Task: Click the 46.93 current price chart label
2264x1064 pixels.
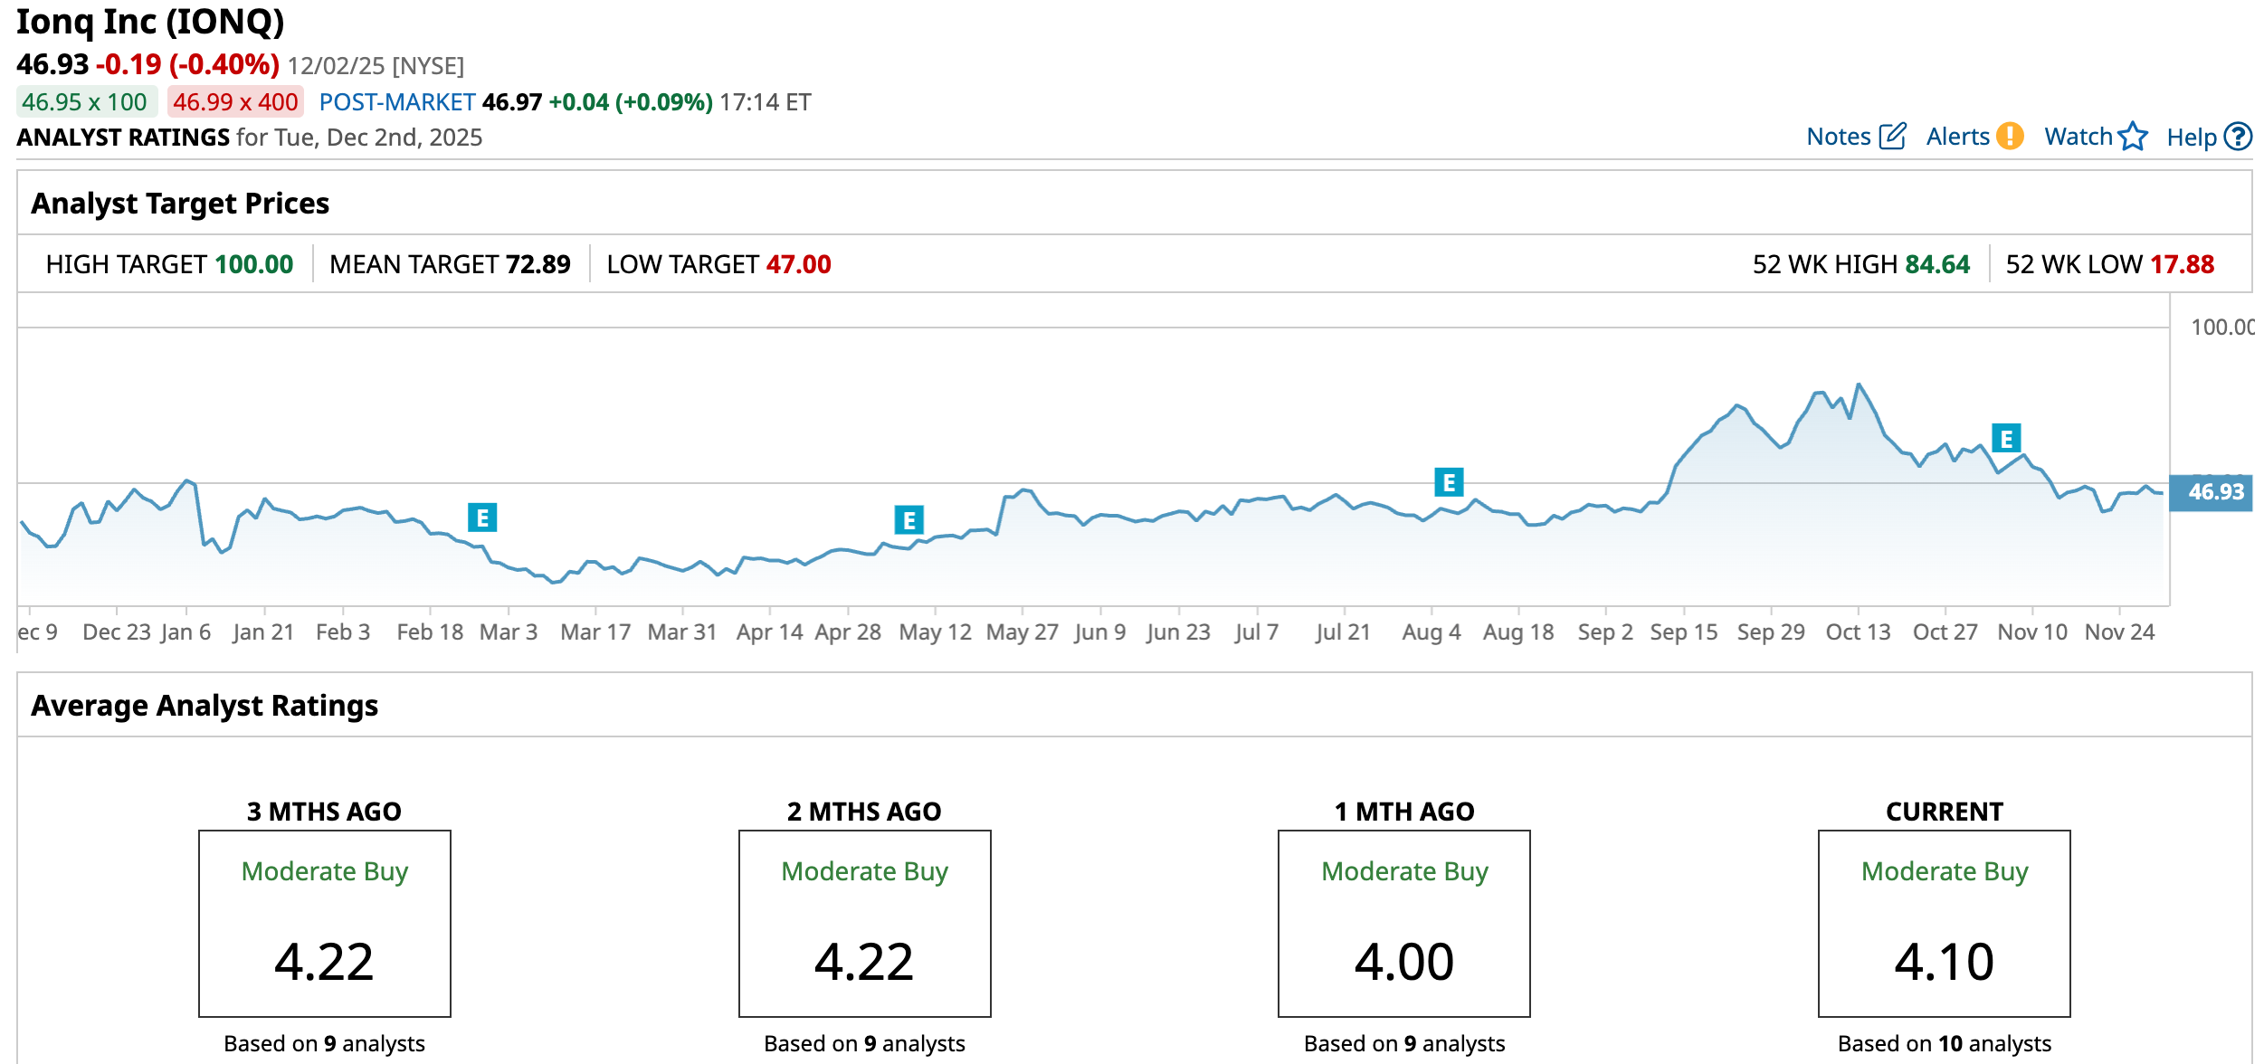Action: click(2215, 492)
